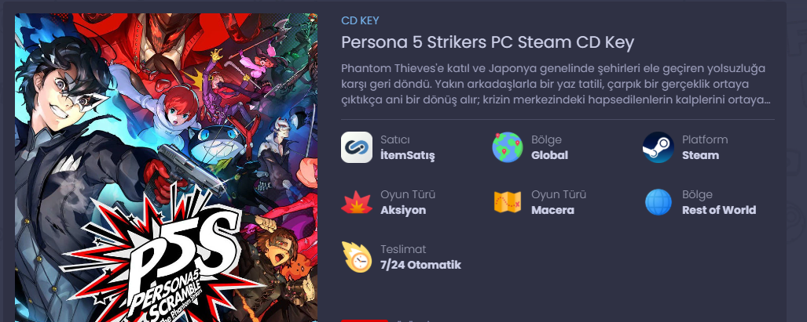Expand the truncated product description paragraph
807x322 pixels.
tap(556, 84)
